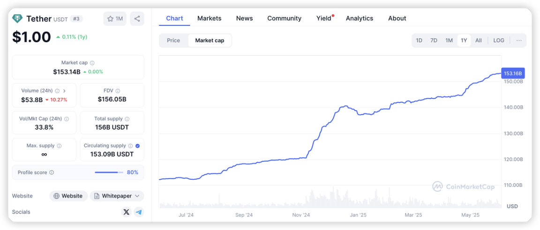
Task: Open the Website link button
Action: click(68, 196)
